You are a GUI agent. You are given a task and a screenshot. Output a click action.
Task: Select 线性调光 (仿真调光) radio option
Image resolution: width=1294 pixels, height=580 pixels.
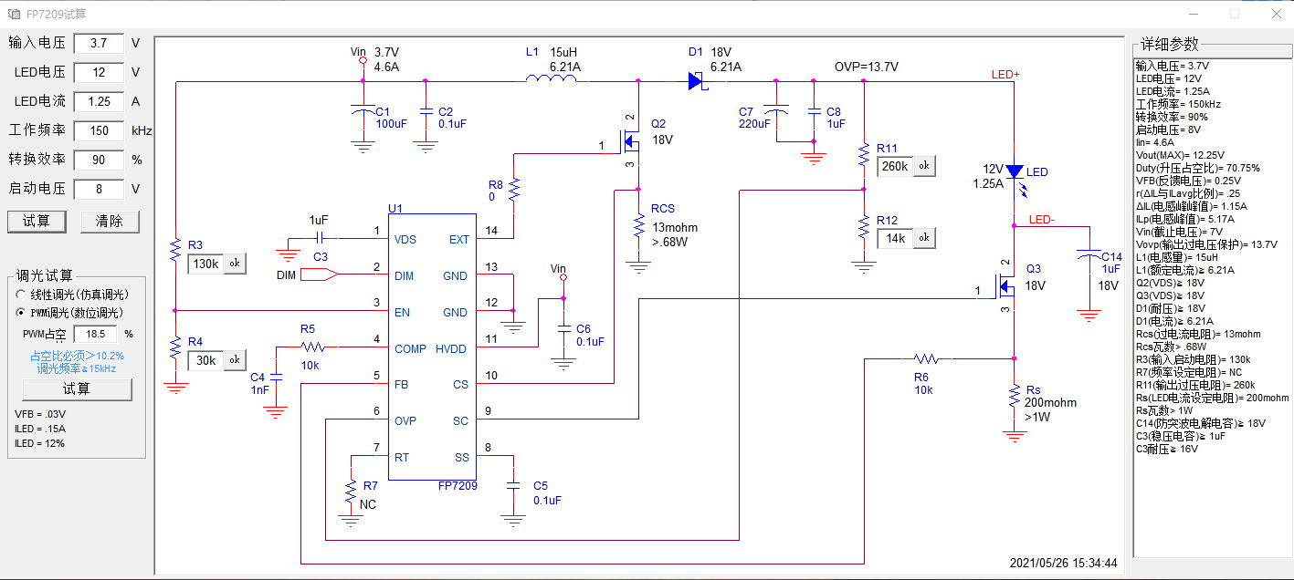(22, 295)
